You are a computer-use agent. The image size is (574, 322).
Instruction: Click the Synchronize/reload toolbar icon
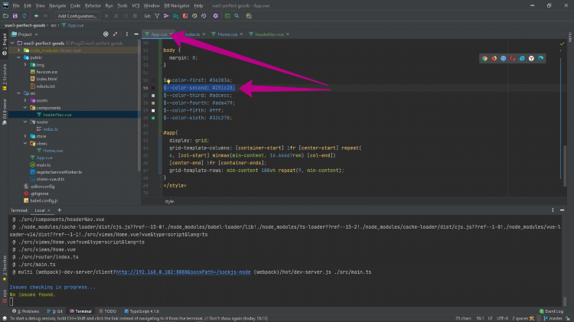(24, 16)
